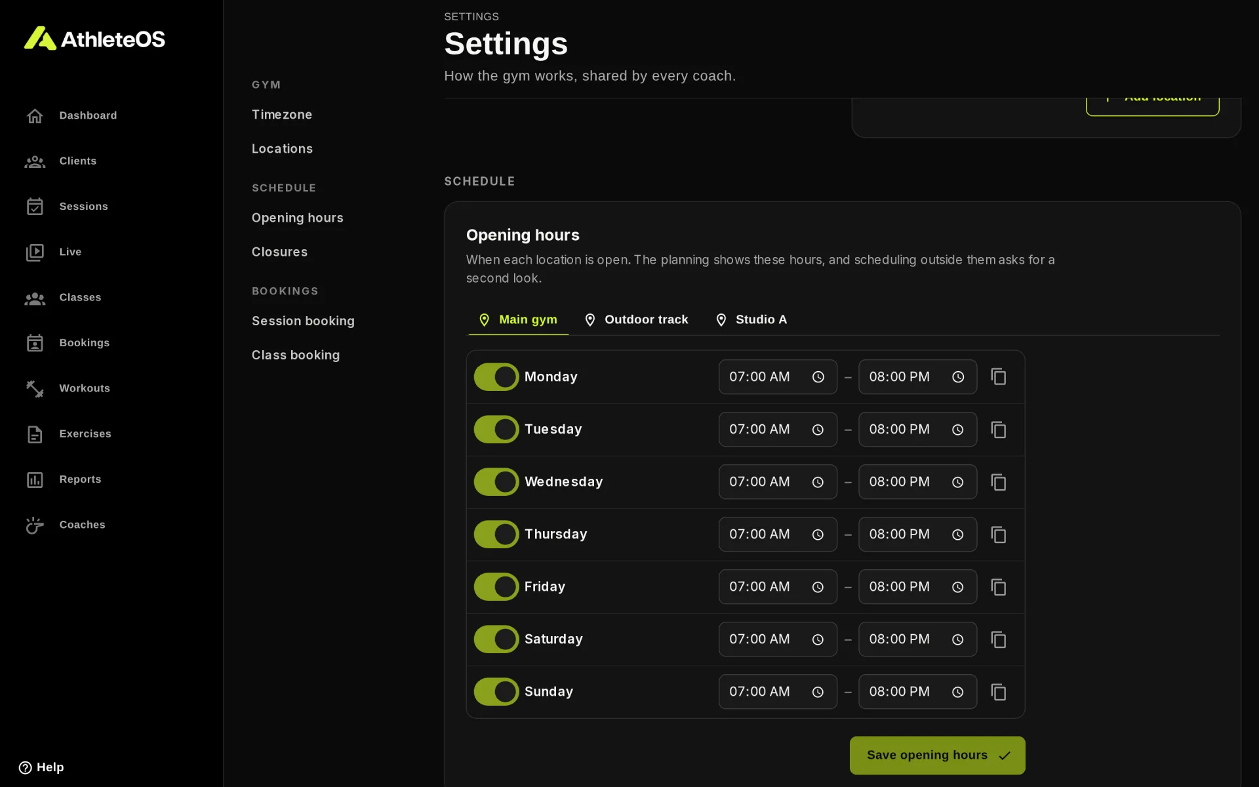Toggle Monday opening hours off
Viewport: 1259px width, 787px height.
(496, 377)
